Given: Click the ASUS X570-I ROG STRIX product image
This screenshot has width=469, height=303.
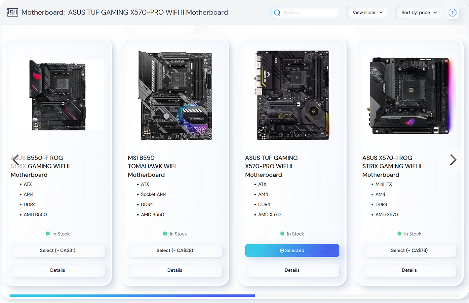Looking at the screenshot, I should click(410, 96).
